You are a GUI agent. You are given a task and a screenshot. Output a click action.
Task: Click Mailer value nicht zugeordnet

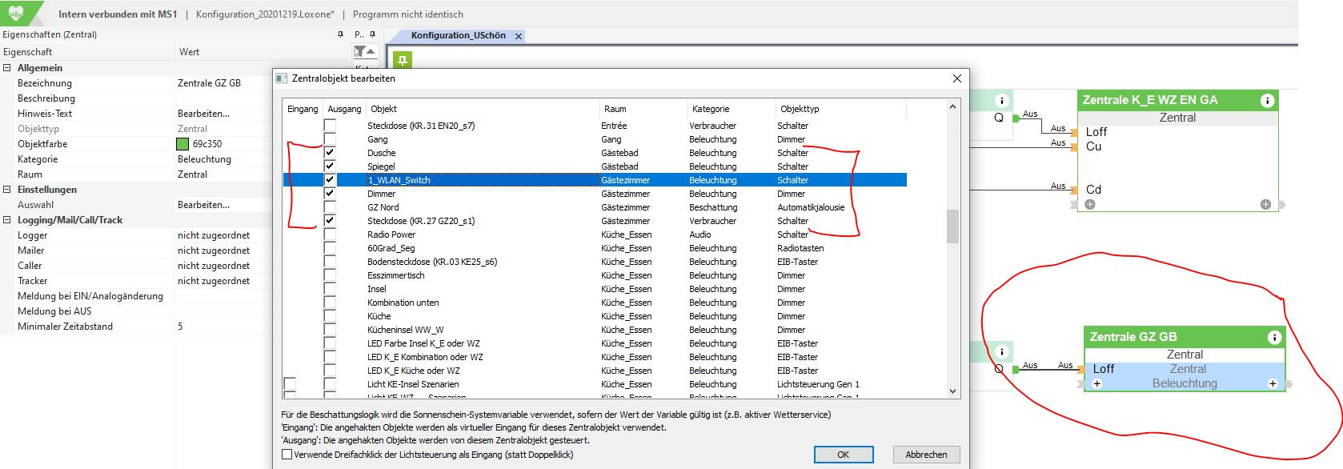click(214, 251)
